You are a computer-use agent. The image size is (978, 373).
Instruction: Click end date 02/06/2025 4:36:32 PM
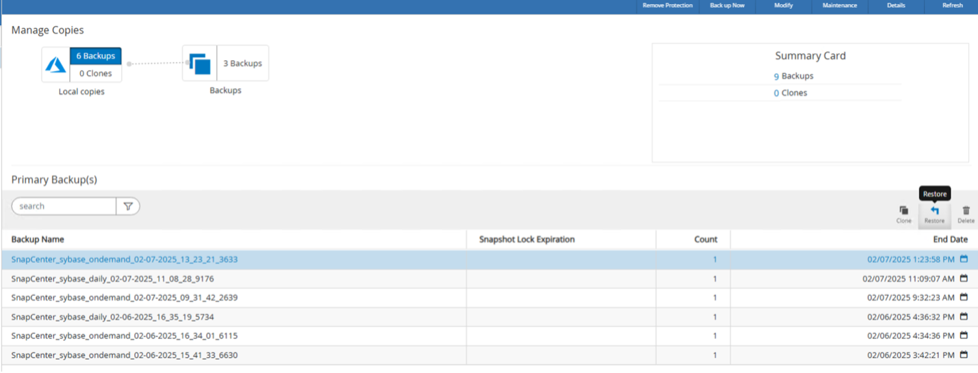pos(911,317)
